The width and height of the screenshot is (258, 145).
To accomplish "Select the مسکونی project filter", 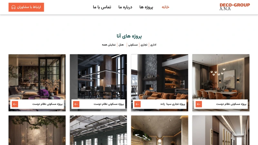I will click(x=133, y=45).
